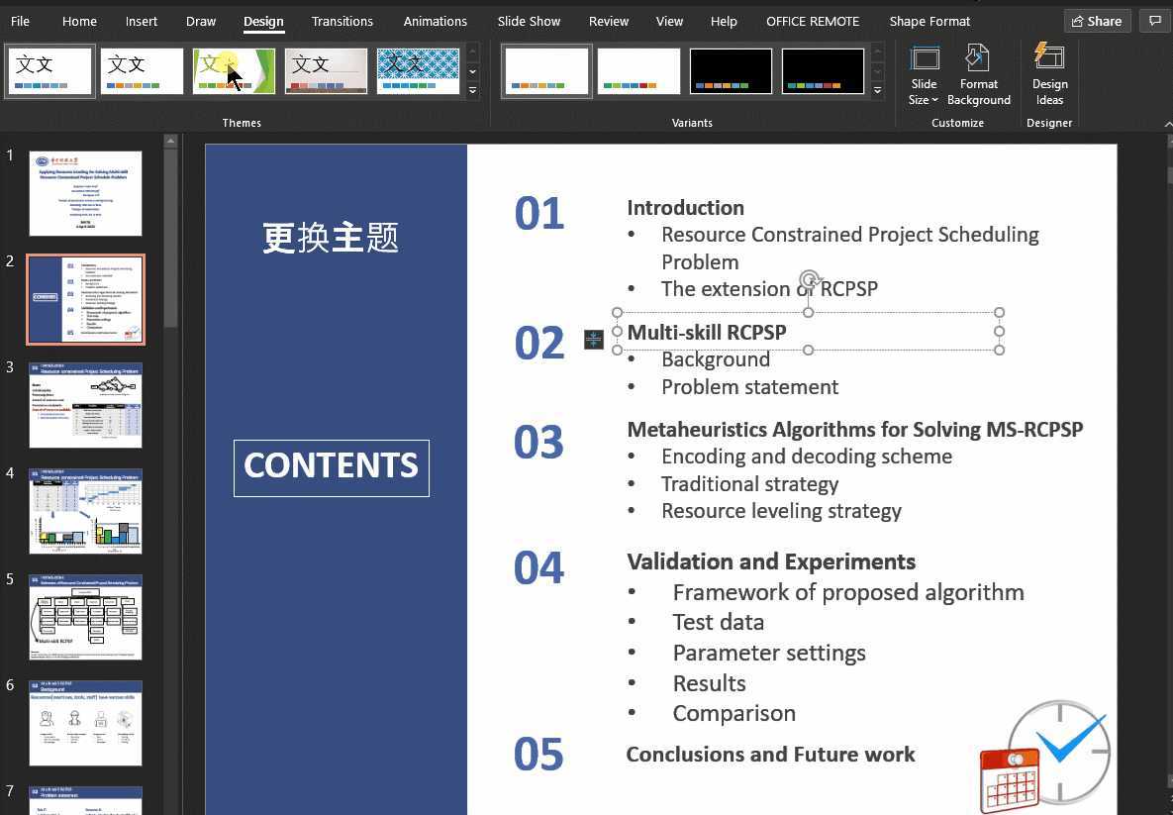This screenshot has height=815, width=1173.
Task: Expand the Themes gallery with More arrow
Action: 473,90
